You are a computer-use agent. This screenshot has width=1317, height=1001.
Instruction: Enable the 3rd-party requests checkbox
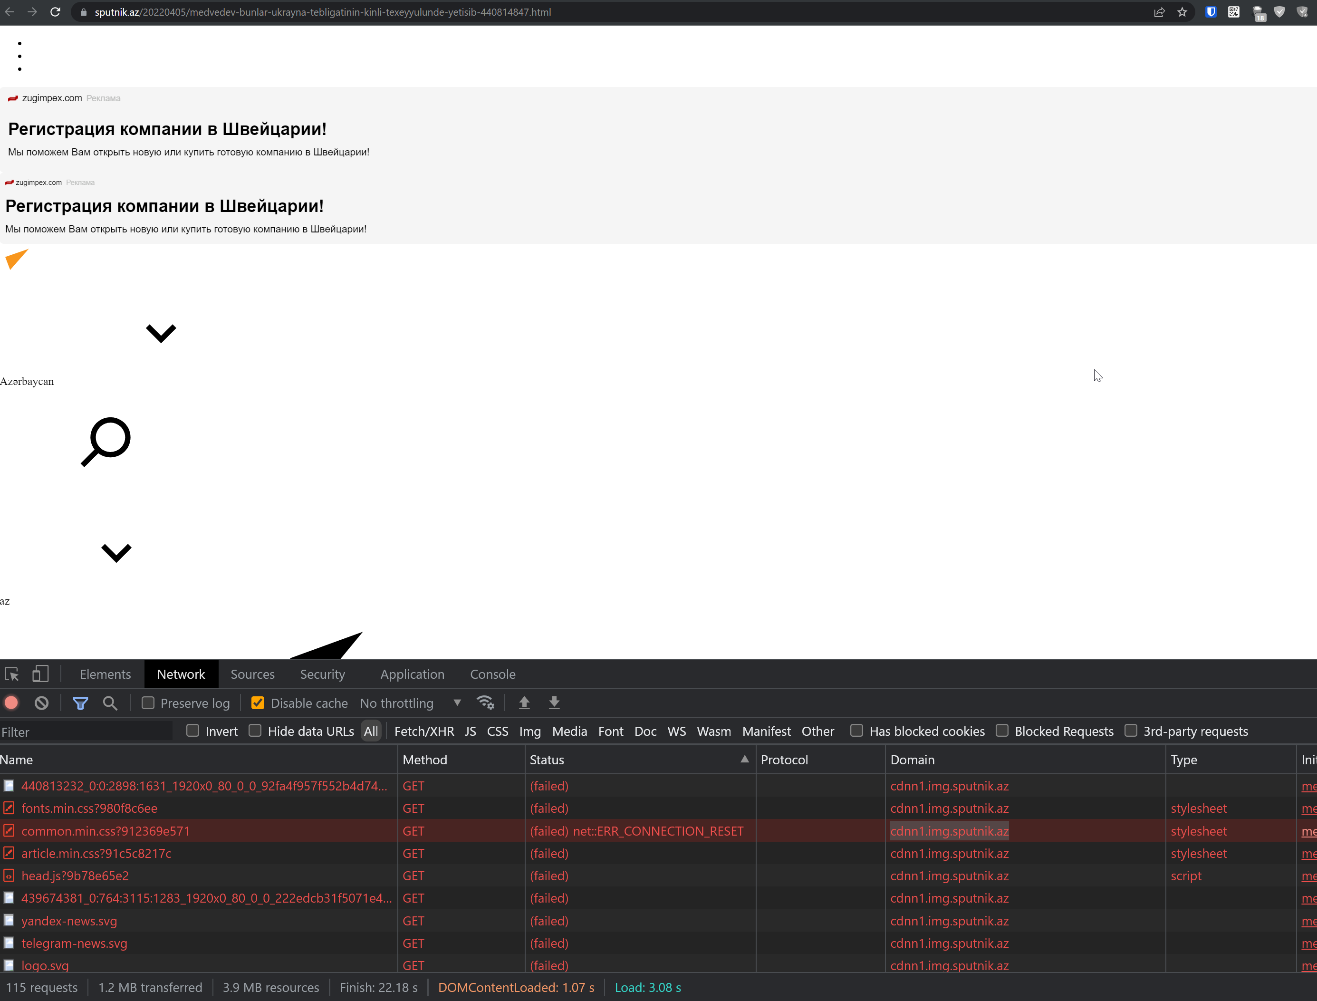(1131, 731)
